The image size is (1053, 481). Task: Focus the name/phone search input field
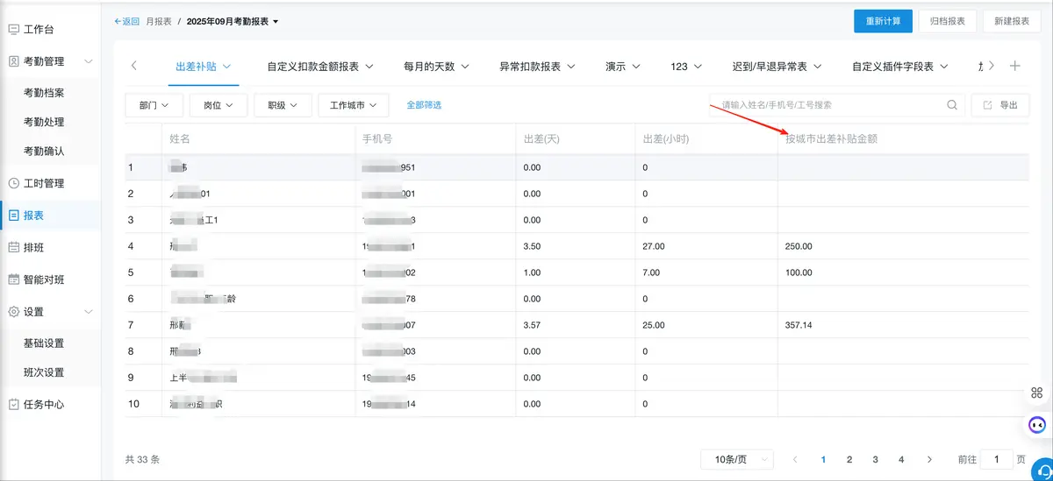(x=829, y=105)
